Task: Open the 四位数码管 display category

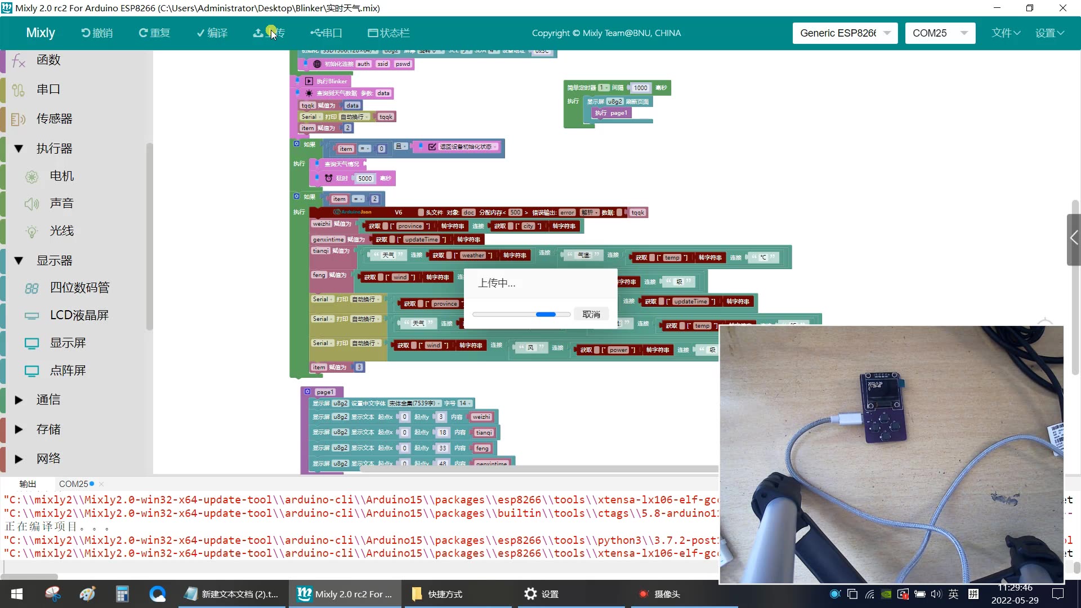Action: [79, 288]
